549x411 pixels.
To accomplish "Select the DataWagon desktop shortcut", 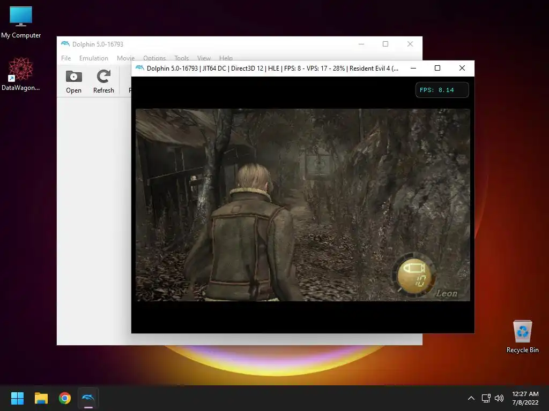I will (x=21, y=74).
